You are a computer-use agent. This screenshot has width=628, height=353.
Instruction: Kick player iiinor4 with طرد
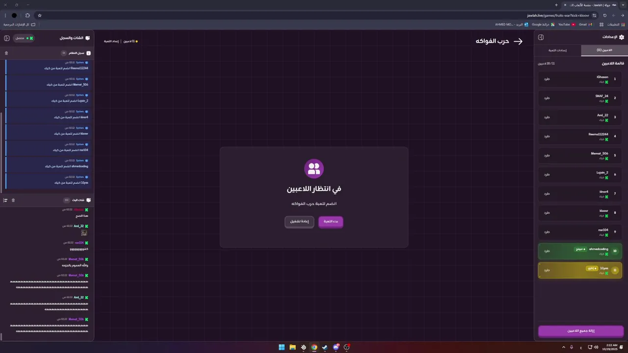pos(547,194)
